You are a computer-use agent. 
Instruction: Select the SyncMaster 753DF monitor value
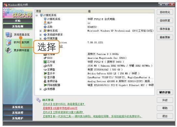click(x=120, y=77)
